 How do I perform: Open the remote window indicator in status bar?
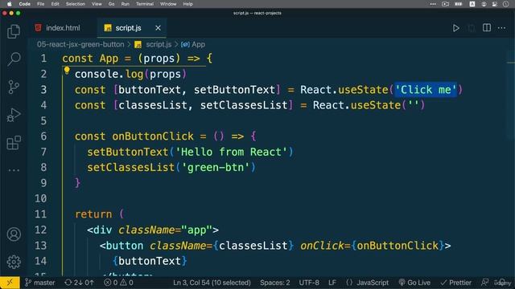tap(10, 283)
